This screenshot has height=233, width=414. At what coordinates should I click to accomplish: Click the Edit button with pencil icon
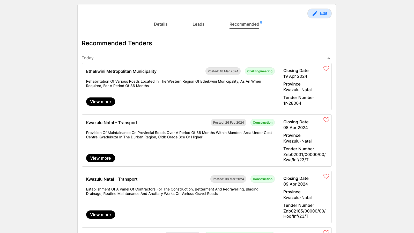point(320,13)
